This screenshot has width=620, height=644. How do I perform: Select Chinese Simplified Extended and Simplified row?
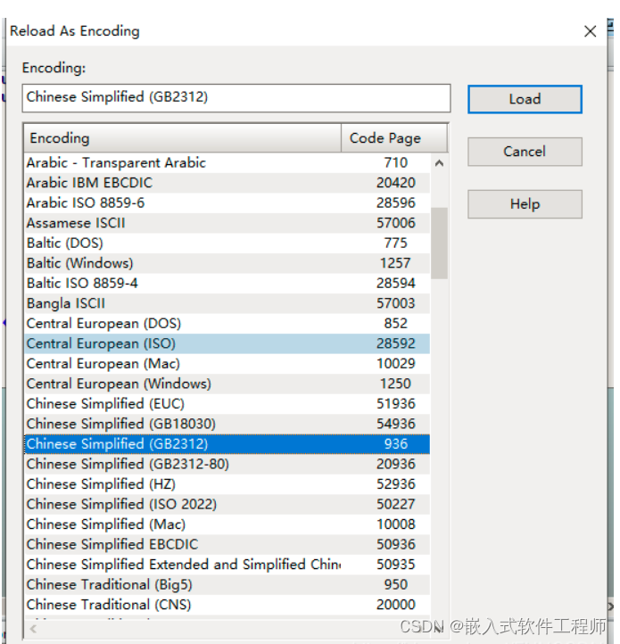pos(227,566)
